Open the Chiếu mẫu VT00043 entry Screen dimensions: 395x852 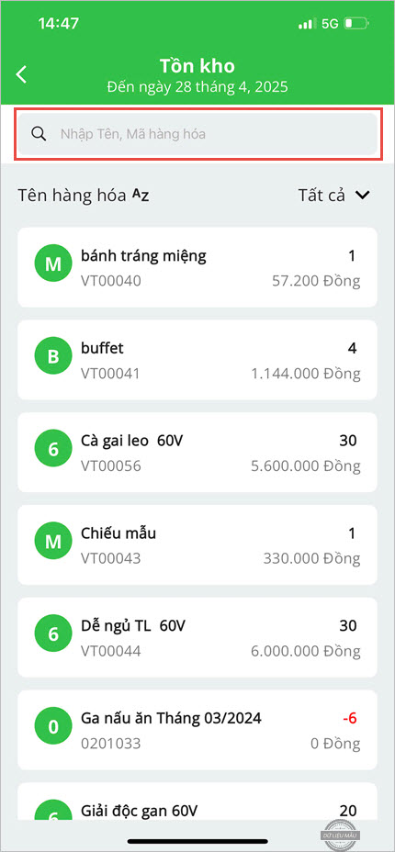(197, 545)
